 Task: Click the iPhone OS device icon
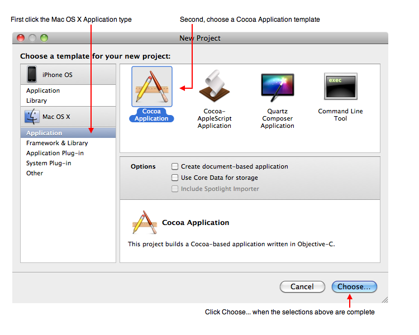pyautogui.click(x=32, y=74)
